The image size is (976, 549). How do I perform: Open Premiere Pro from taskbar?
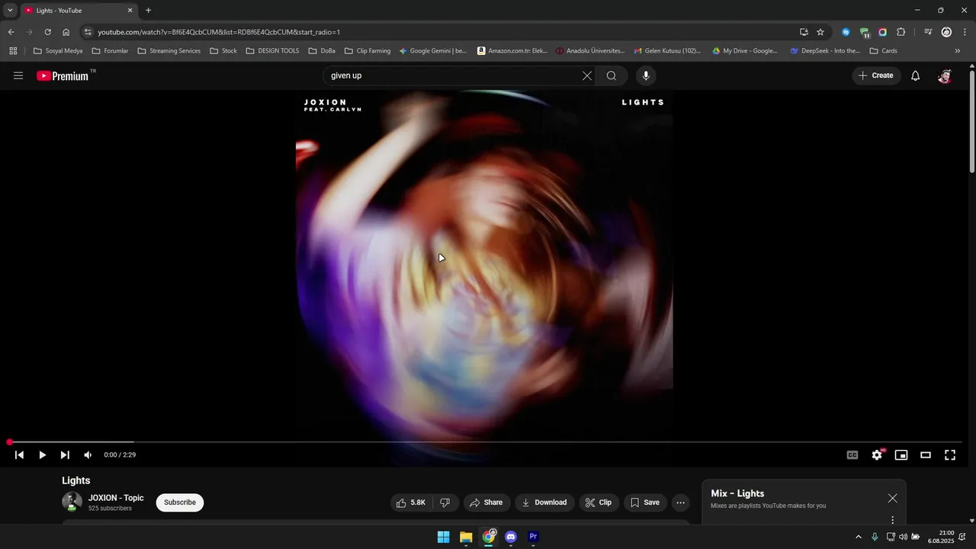(x=533, y=537)
